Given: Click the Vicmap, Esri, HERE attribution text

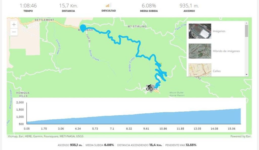Looking at the screenshot, I should [46, 136].
